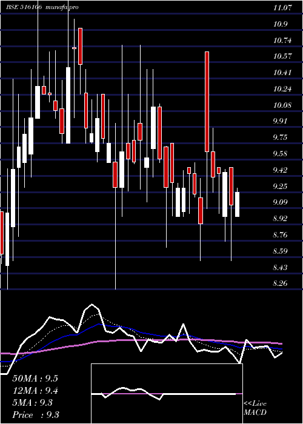Viewport: 303px width, 424px height.
Task: Click the 10.08 price axis label
Action: click(282, 105)
